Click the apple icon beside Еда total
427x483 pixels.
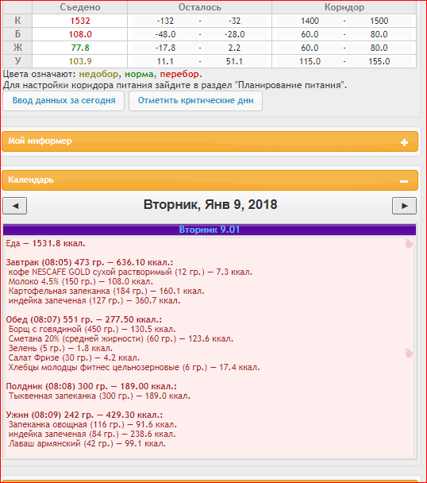(x=409, y=244)
